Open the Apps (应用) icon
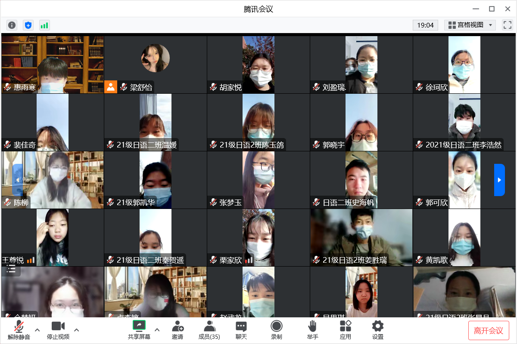 pyautogui.click(x=345, y=330)
